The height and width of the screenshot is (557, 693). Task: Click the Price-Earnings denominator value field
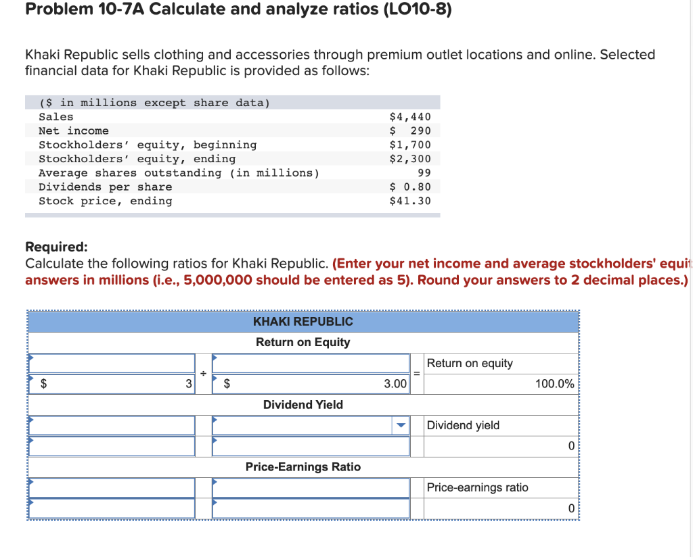(311, 508)
